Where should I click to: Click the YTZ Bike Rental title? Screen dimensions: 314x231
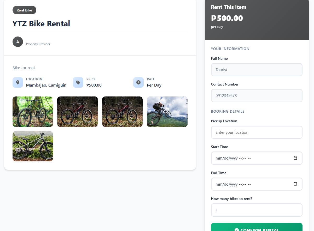point(41,24)
